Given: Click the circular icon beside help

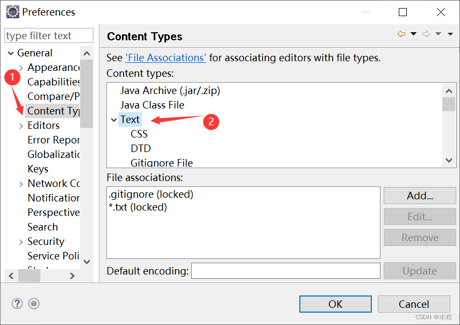Looking at the screenshot, I should (x=33, y=304).
